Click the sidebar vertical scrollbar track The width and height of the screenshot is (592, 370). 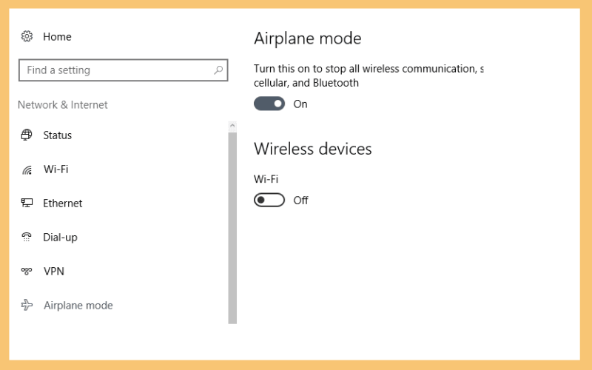(232, 228)
